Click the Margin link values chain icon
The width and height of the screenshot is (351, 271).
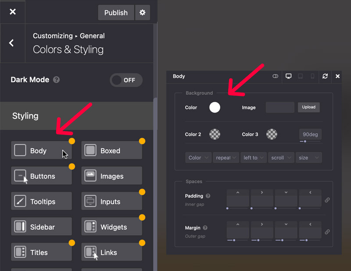click(327, 232)
